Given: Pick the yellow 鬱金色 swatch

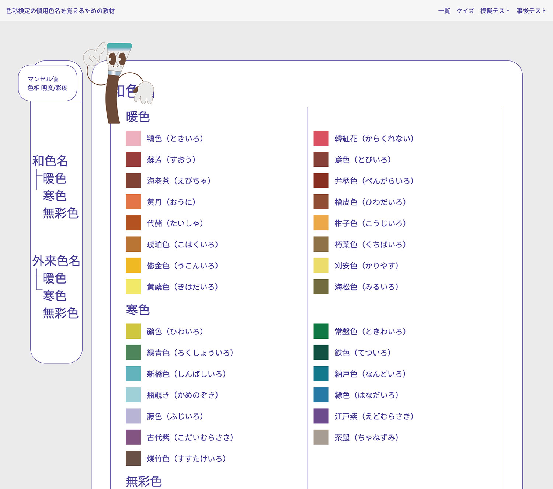Looking at the screenshot, I should point(133,266).
